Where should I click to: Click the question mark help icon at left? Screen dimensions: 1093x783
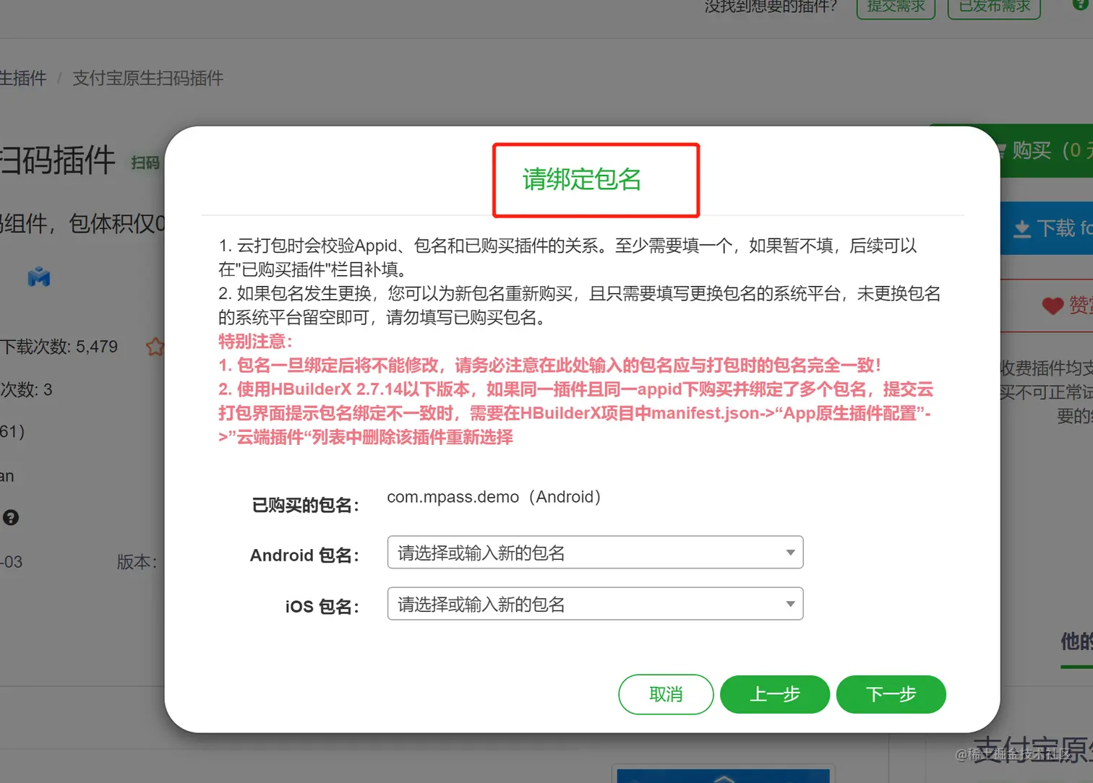point(11,517)
